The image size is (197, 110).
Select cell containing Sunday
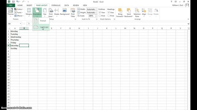pos(15,48)
